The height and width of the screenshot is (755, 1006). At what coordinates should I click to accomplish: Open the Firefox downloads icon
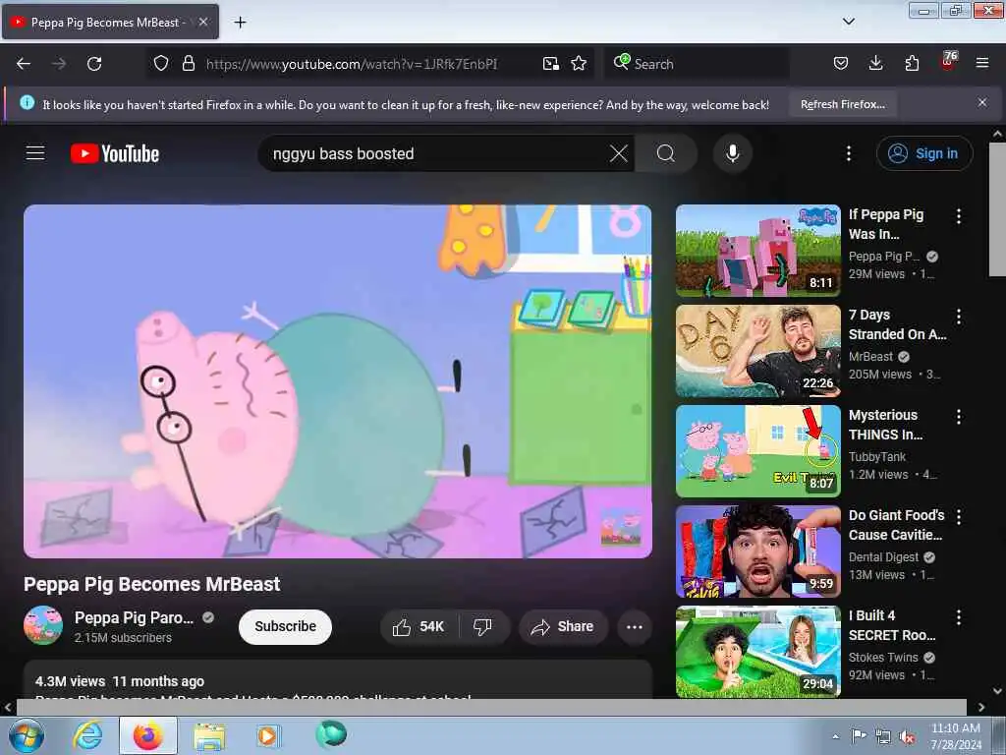(x=875, y=64)
